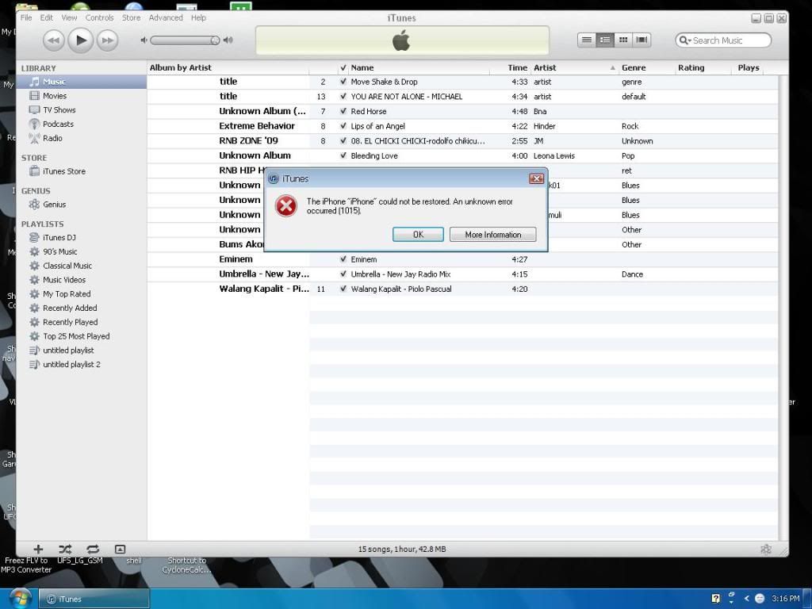Uncheck the YOU ARE NOT ALONE checkbox
The height and width of the screenshot is (609, 812).
point(343,96)
